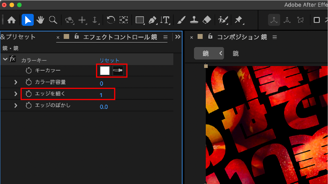Edit エッジのぼかし value 0.0
Screen dimensions: 328x184
pos(104,107)
